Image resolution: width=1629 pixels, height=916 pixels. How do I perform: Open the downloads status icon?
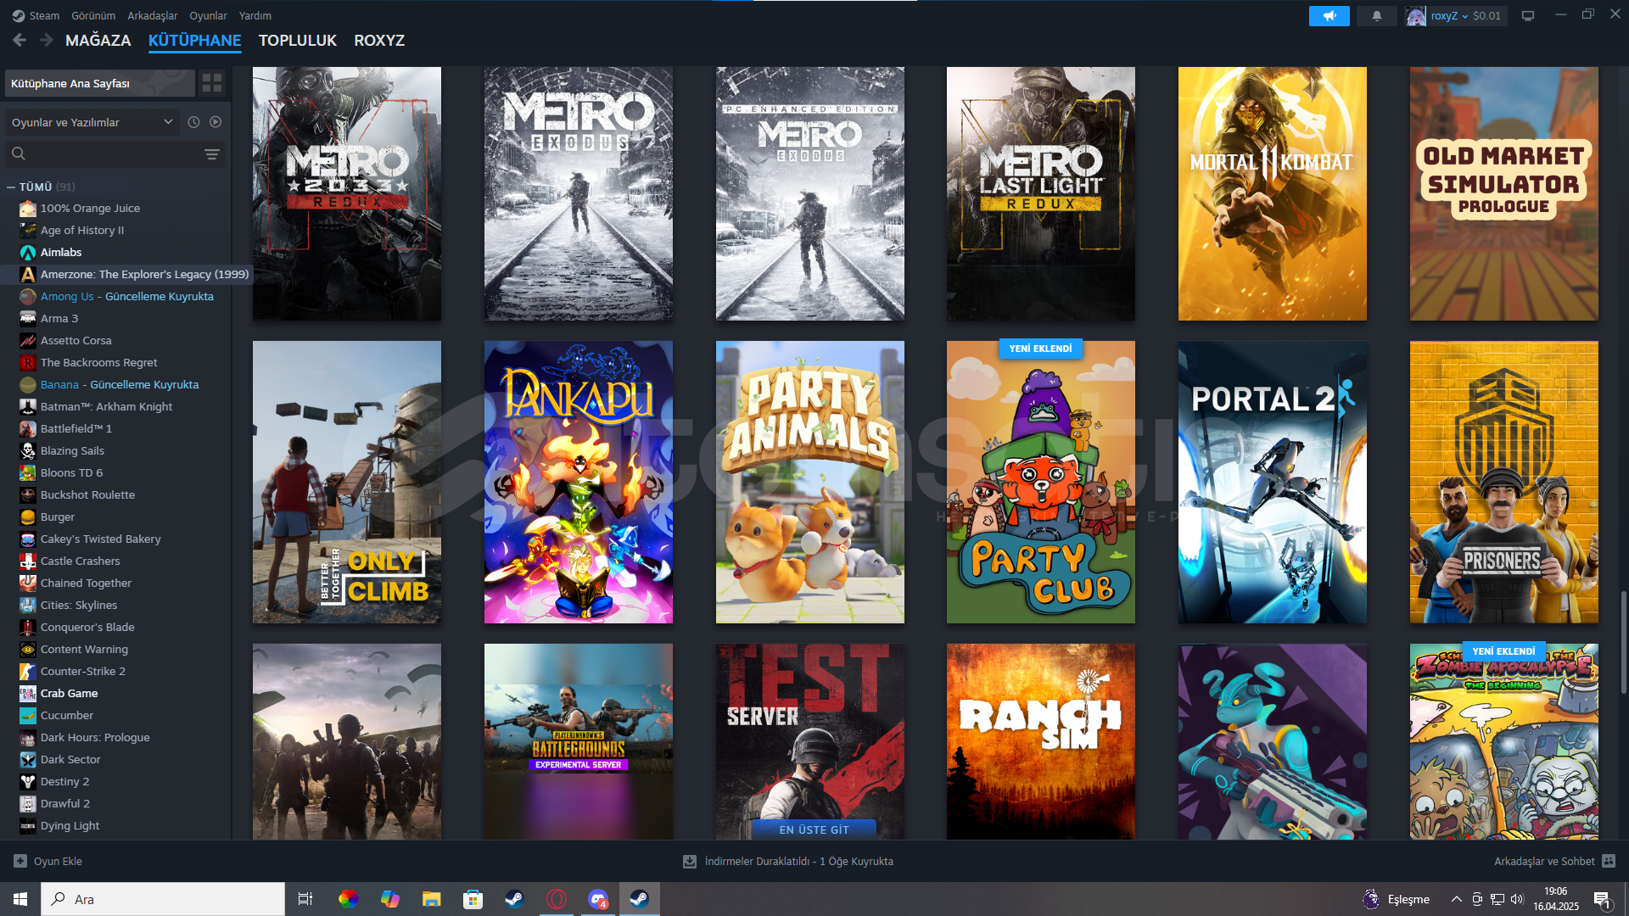(x=690, y=862)
